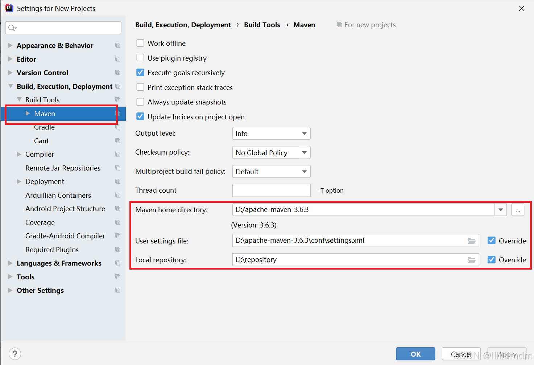Click the project-scope icon beside Remote Jar Repositories

118,168
